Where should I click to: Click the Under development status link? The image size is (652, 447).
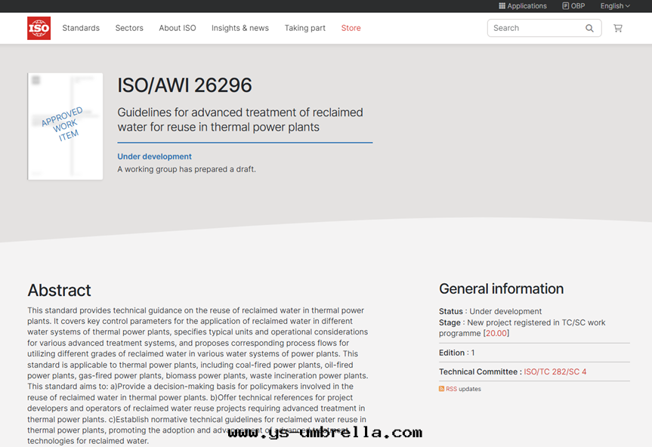click(154, 156)
